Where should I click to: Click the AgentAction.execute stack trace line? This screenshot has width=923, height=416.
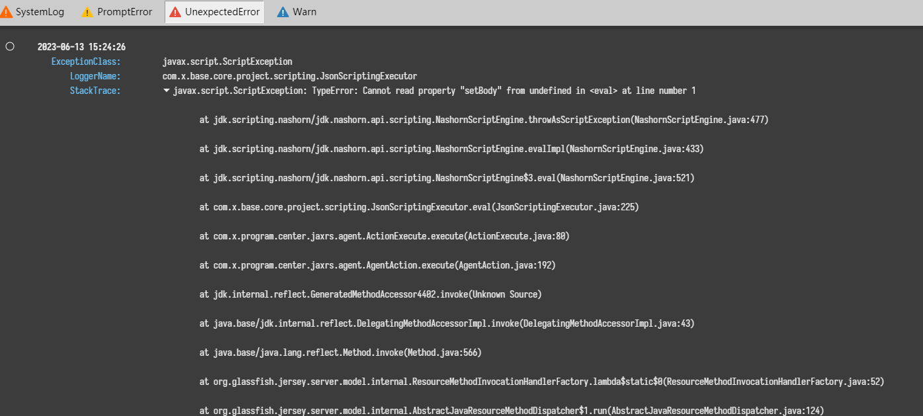coord(377,265)
